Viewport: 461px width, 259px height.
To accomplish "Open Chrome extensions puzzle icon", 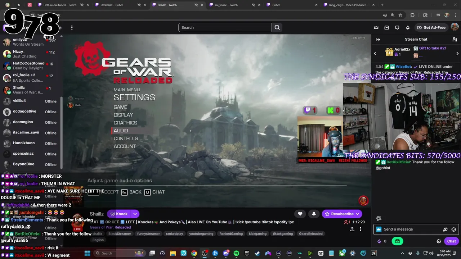I will (x=412, y=15).
